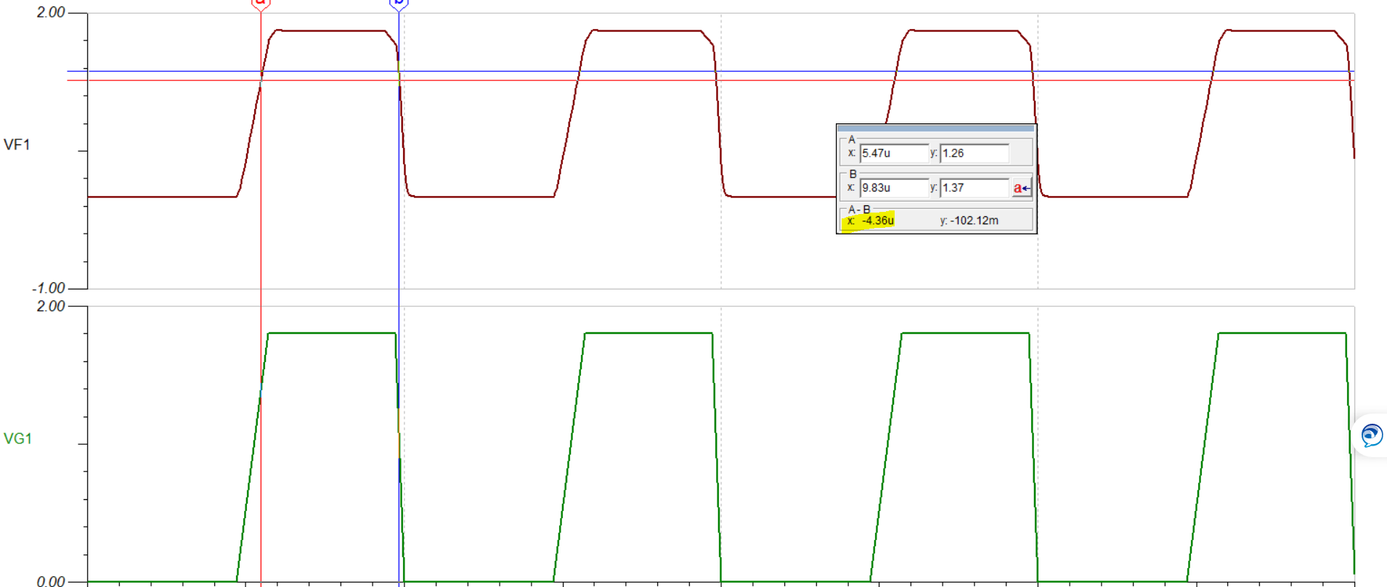Click the a-arrow cursor swap button
Viewport: 1387px width, 587px height.
click(x=1021, y=188)
